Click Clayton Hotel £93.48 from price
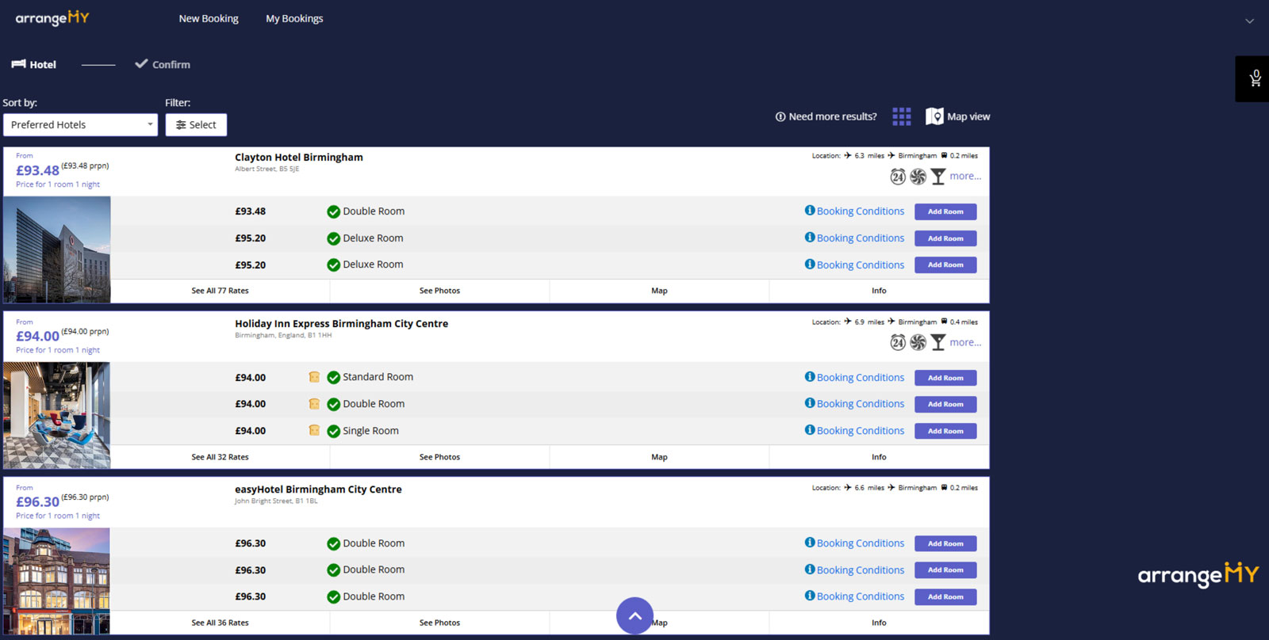 tap(37, 170)
